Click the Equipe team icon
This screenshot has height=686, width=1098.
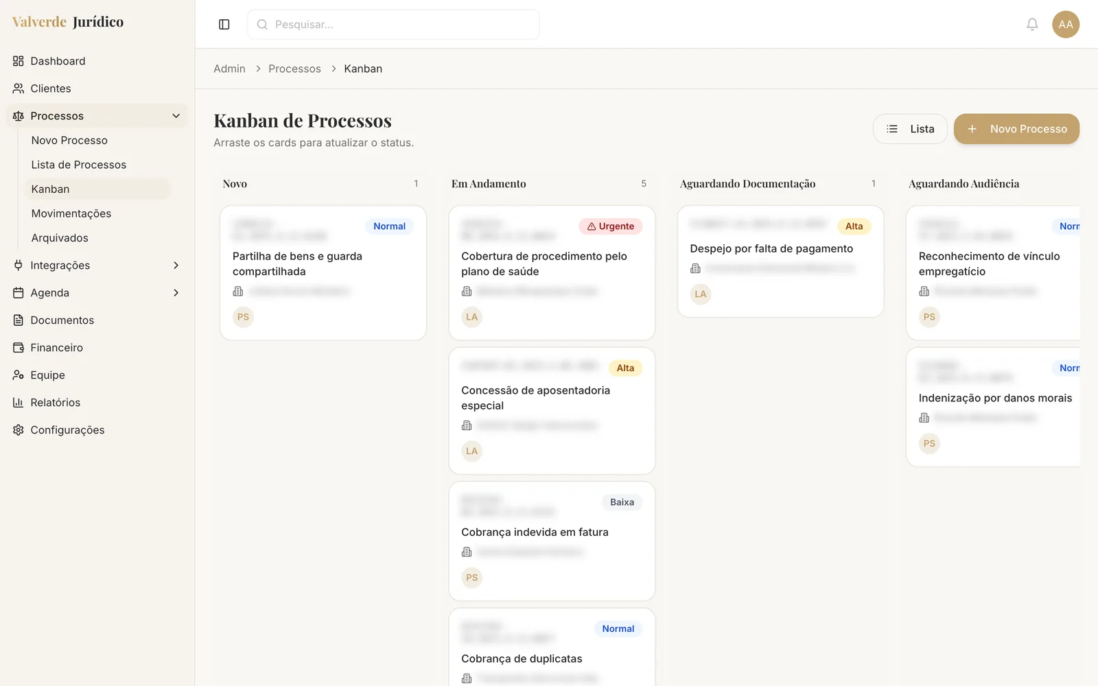pyautogui.click(x=19, y=375)
